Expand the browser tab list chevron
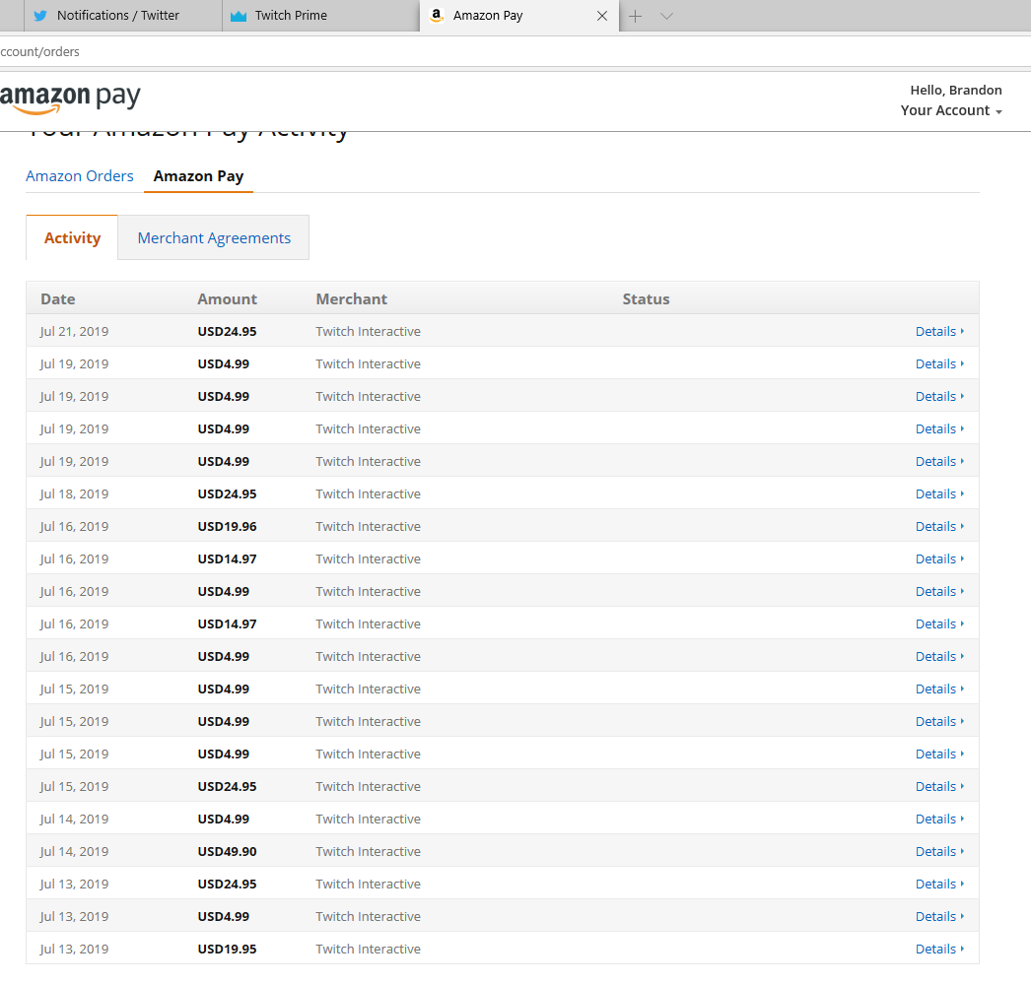This screenshot has width=1031, height=984. (666, 17)
